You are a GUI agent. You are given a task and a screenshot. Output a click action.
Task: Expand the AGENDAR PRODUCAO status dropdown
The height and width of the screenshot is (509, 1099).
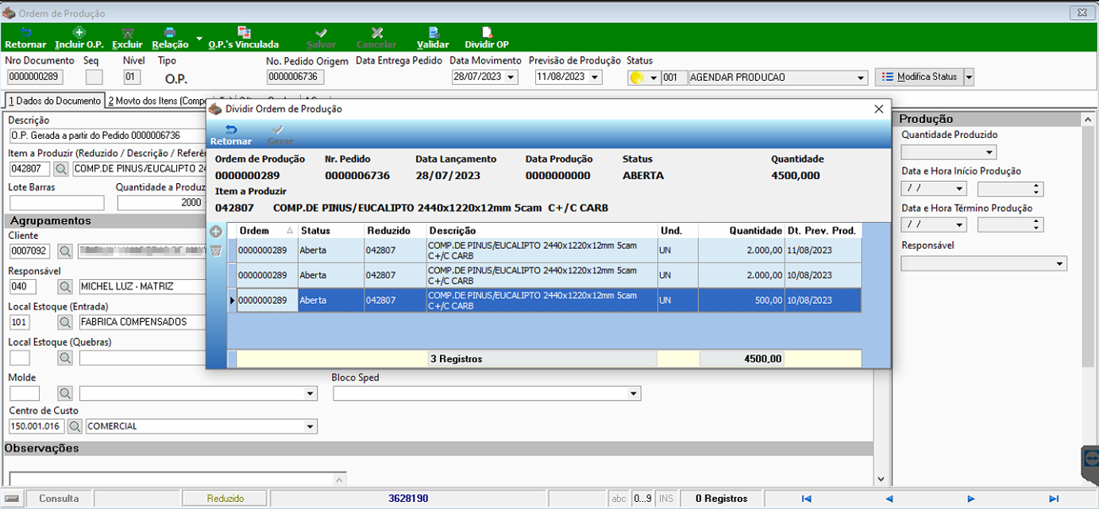[x=861, y=78]
